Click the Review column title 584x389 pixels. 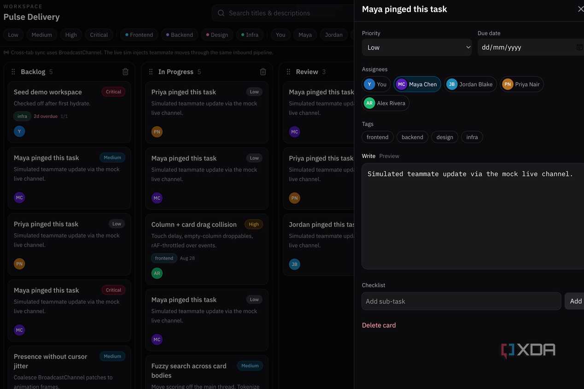click(307, 72)
